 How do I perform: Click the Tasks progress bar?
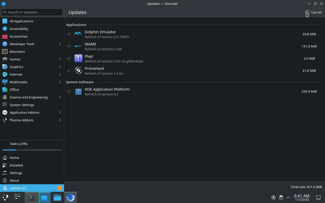[32, 150]
